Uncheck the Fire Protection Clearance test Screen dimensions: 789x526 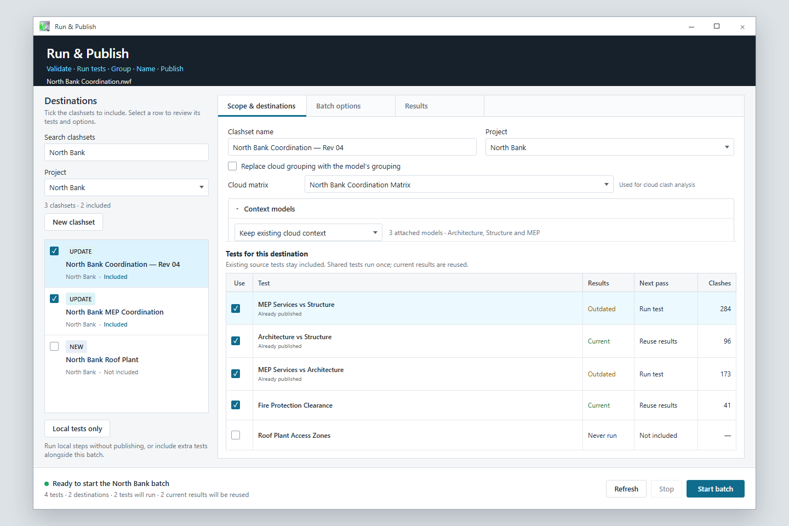pos(236,405)
